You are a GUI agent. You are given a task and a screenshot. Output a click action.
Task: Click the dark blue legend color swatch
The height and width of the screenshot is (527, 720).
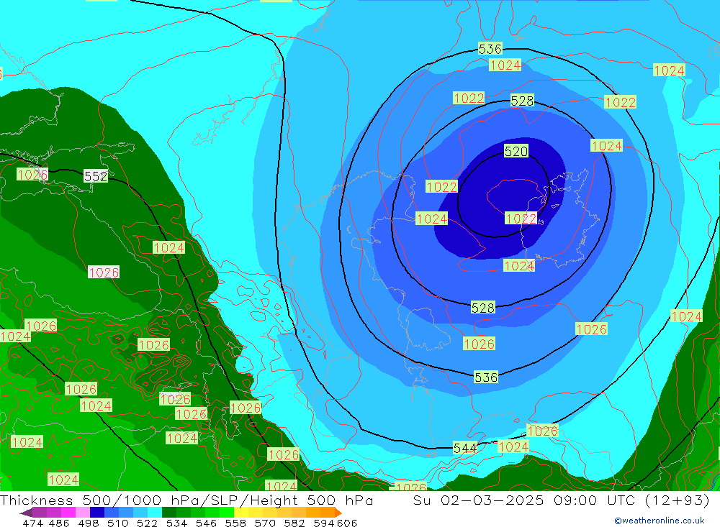point(97,513)
